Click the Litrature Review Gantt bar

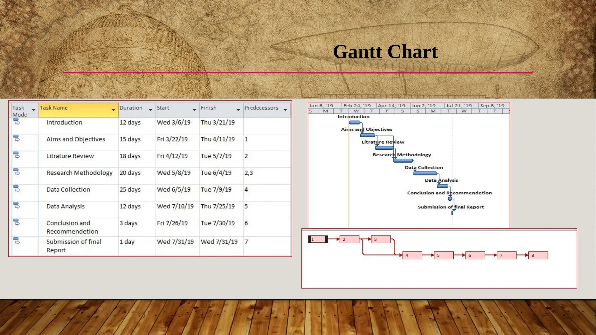[384, 148]
